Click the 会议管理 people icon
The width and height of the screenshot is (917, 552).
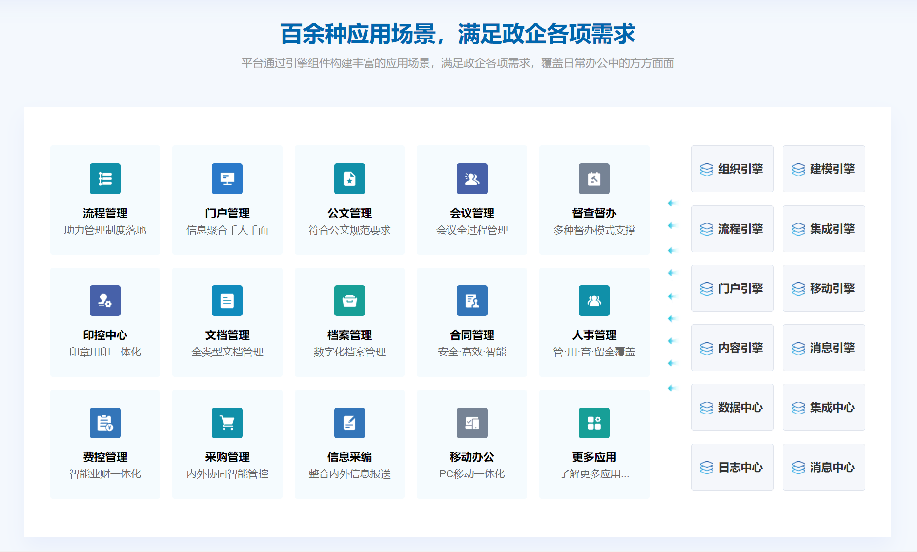tap(472, 178)
